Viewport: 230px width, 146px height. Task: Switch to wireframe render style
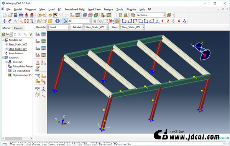[39, 21]
